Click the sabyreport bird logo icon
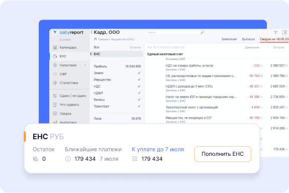289x193 pixels. (55, 32)
